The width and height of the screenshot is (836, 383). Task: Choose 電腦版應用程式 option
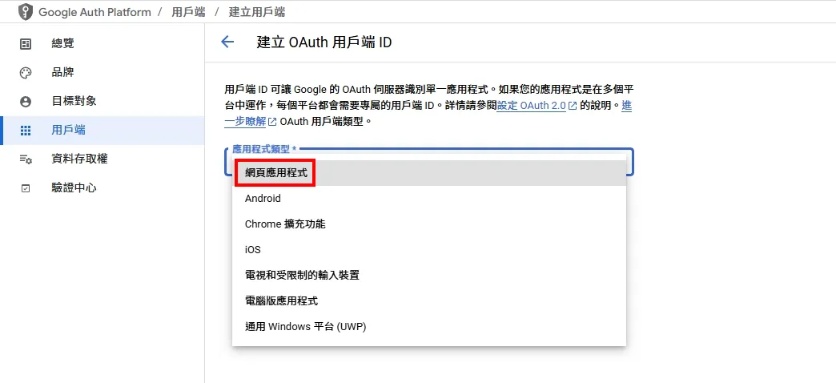coord(429,300)
